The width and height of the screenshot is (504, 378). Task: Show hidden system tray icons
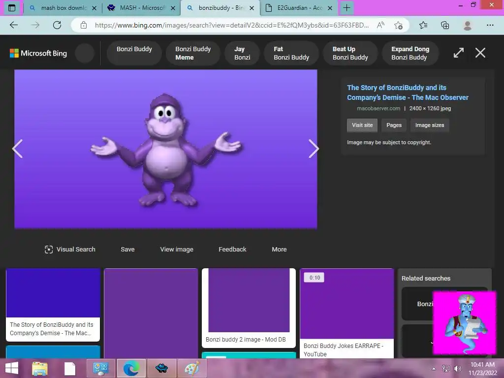coord(434,368)
